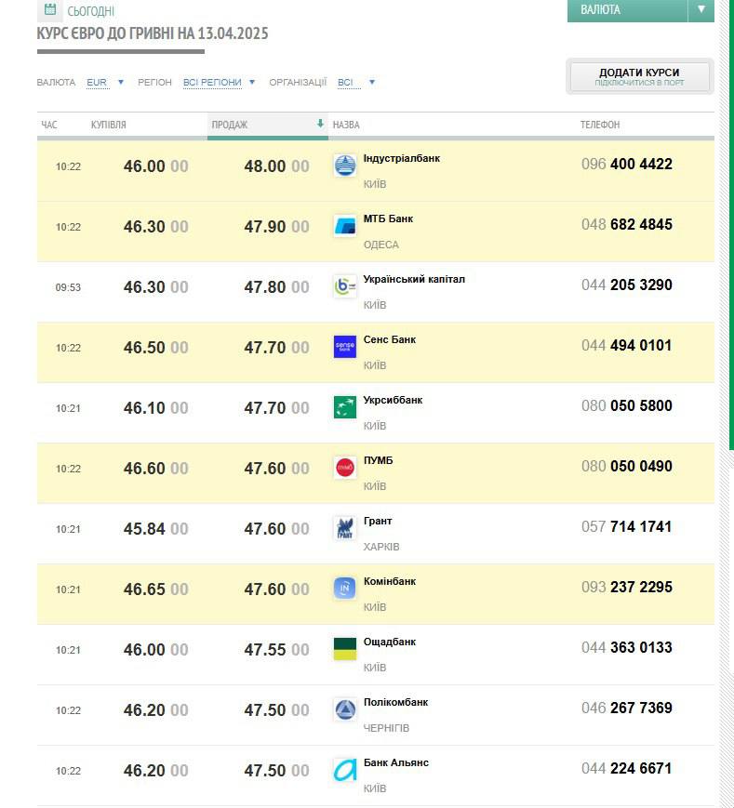Click the Полікомбанк logo icon

[x=345, y=709]
